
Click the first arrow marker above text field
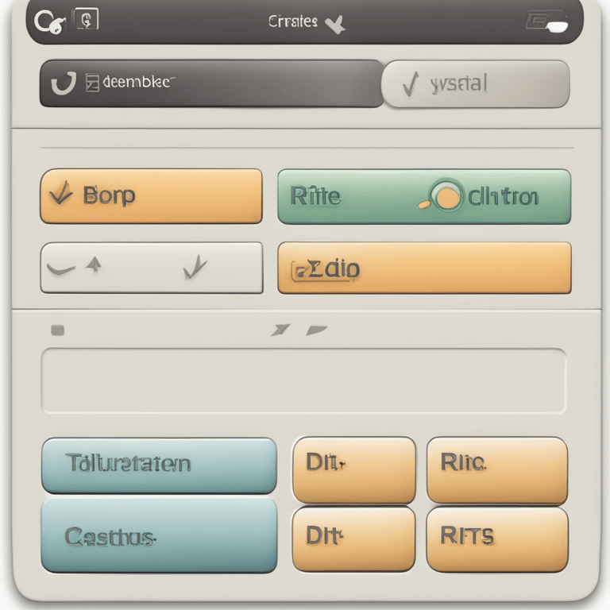tap(280, 330)
